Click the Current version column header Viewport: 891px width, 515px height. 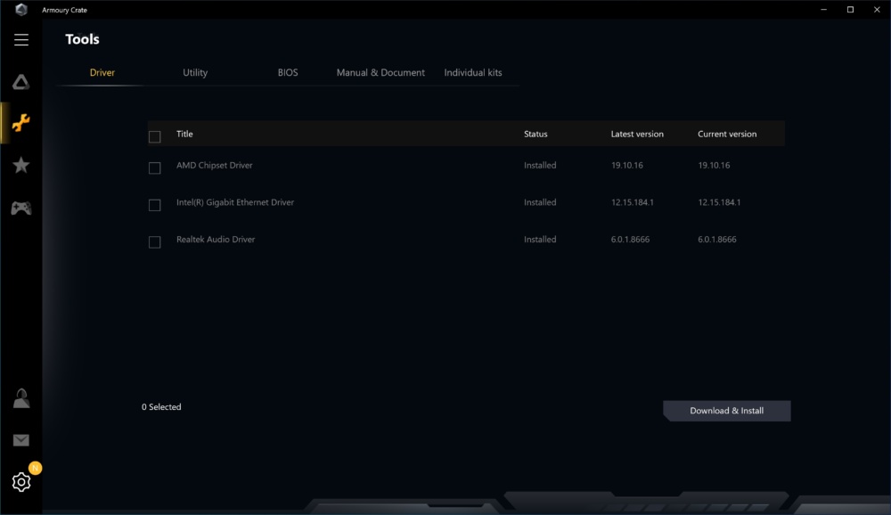click(727, 135)
